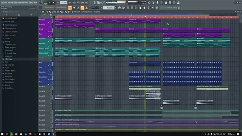This screenshot has height=136, width=242.
Task: Expand Mixer presets folder
Action: (x=10, y=35)
